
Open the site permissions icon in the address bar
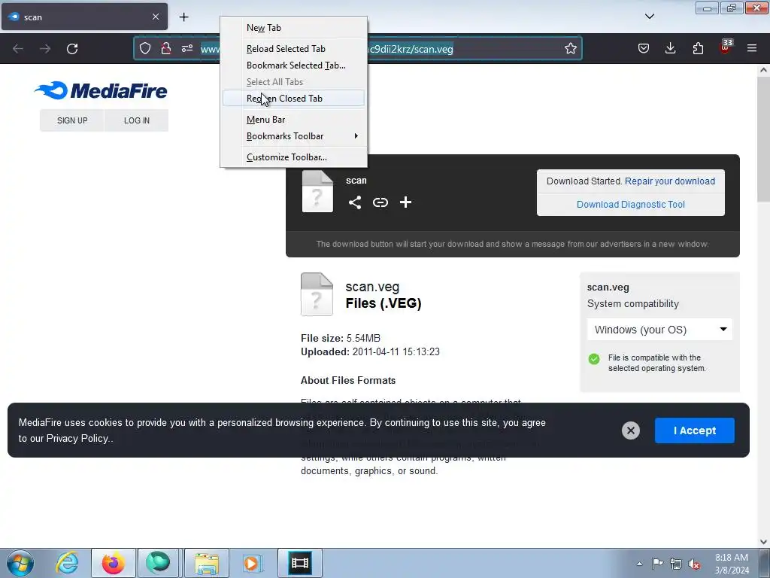(x=187, y=48)
